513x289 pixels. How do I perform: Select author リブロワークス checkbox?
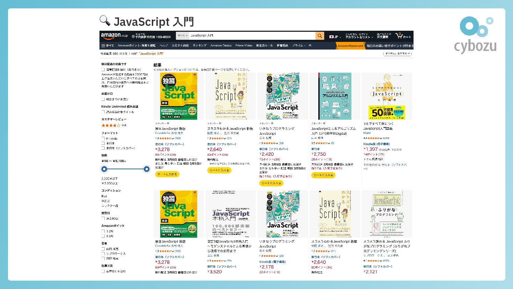[x=103, y=254]
